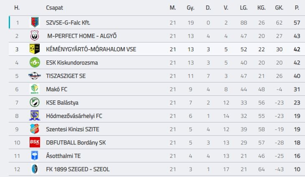305x177 pixels.
Task: Click the GK. goal difference column header
Action: pos(279,8)
